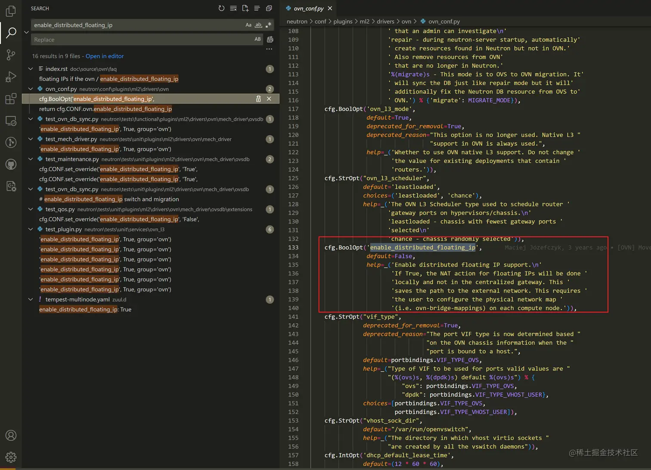The height and width of the screenshot is (470, 651).
Task: Refresh the search results
Action: 221,8
